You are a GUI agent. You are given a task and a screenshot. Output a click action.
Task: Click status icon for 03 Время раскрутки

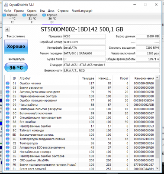tap(7, 87)
